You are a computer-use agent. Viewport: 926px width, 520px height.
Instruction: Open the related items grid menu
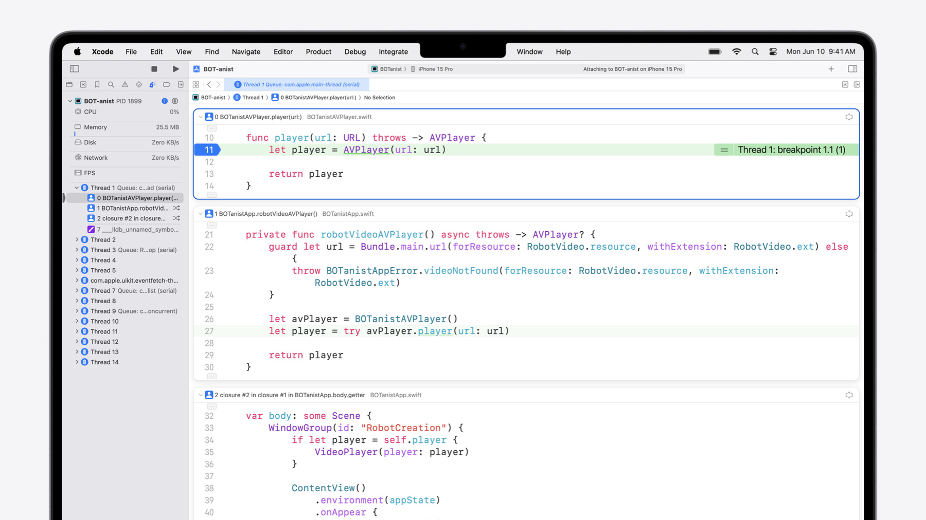pos(196,85)
